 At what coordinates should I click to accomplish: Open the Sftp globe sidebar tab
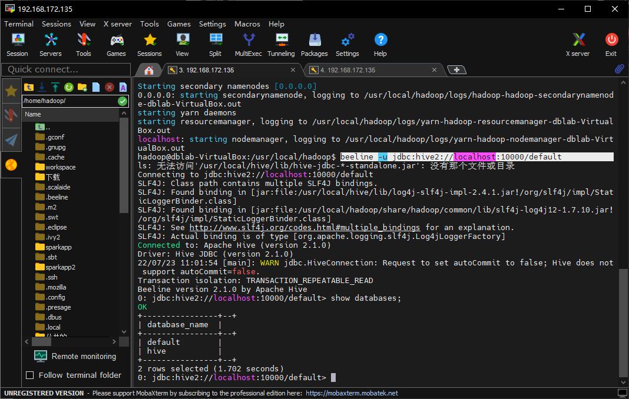click(11, 164)
